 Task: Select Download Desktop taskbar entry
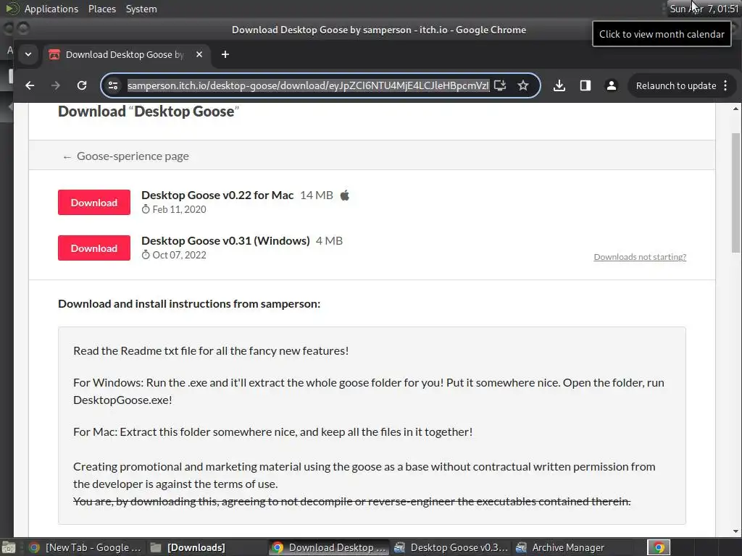click(330, 547)
